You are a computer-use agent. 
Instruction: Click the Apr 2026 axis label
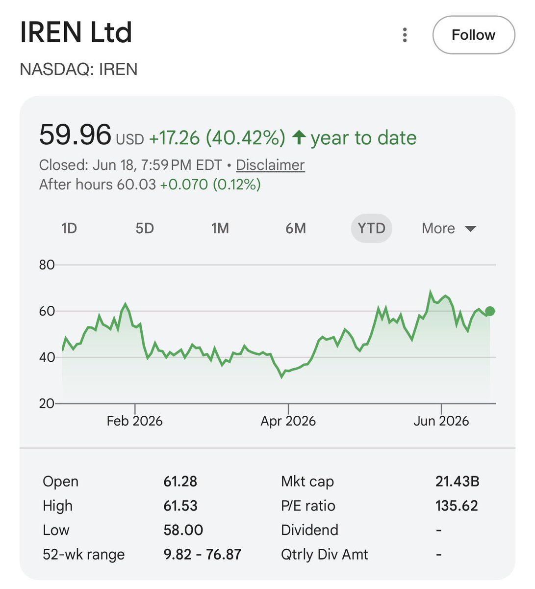(288, 421)
